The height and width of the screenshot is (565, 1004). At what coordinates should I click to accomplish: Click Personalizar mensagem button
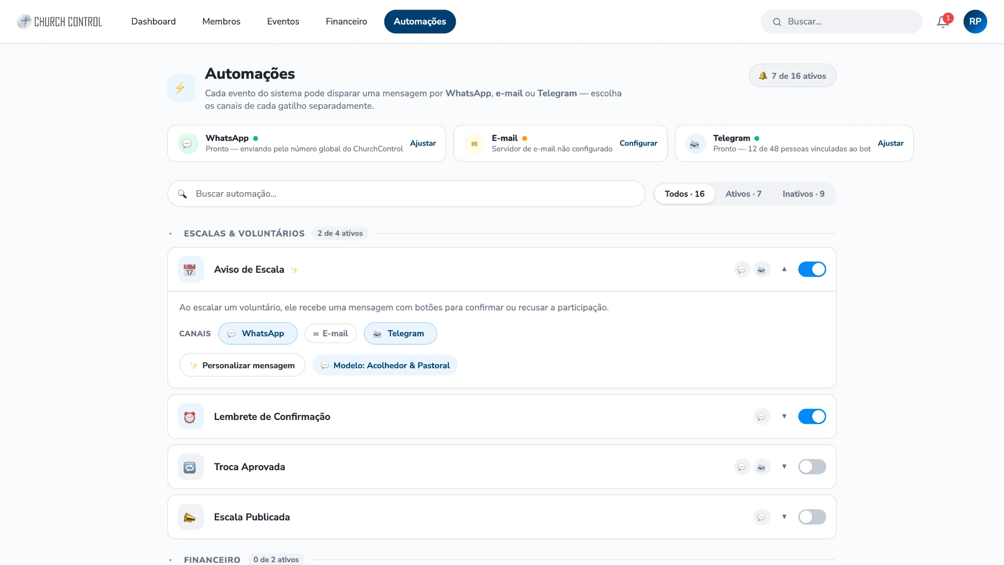point(242,365)
